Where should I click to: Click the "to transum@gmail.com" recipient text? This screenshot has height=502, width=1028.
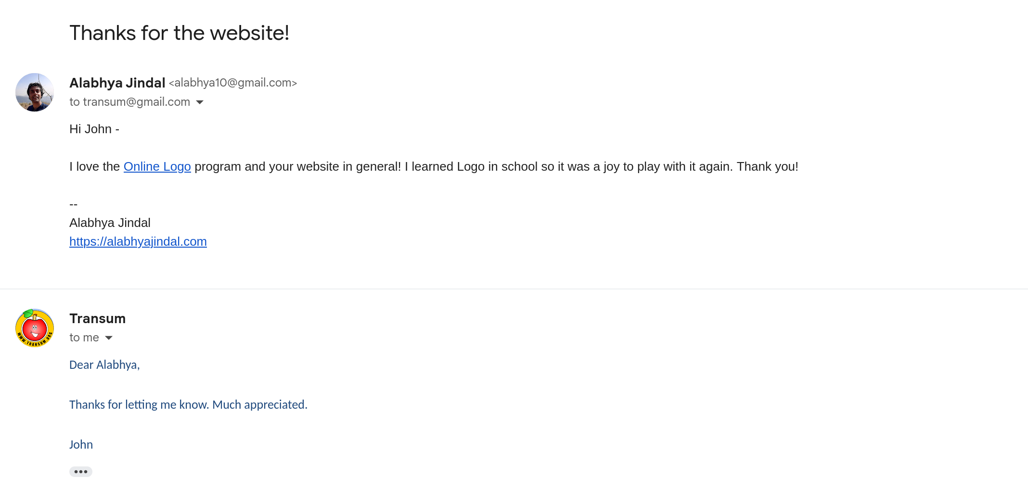pos(129,102)
